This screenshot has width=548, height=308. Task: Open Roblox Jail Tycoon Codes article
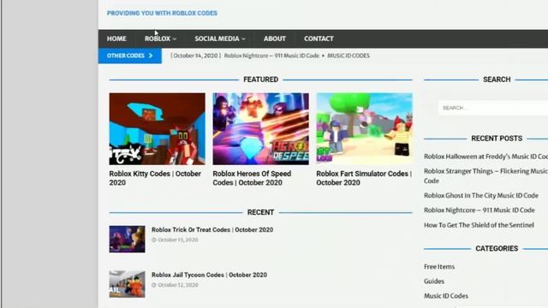[x=209, y=275]
